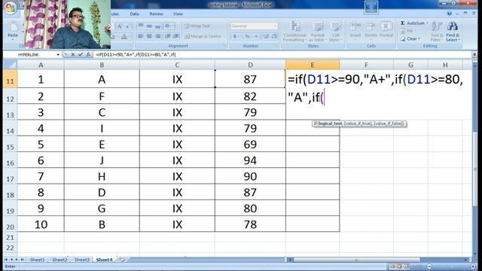Click Insert cells button

coord(355,30)
